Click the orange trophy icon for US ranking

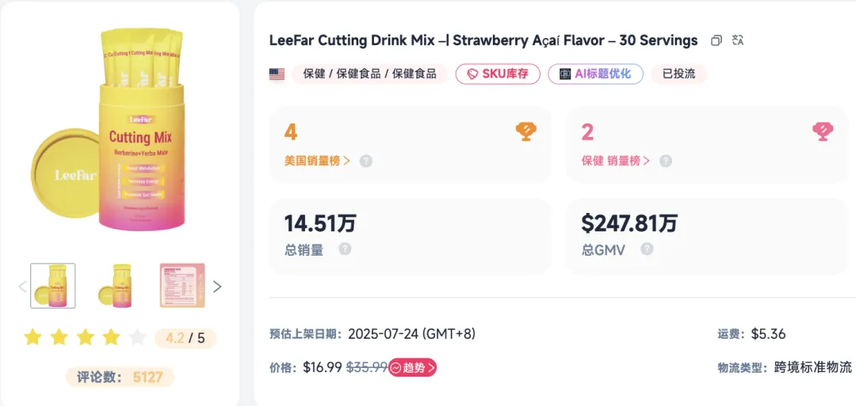tap(525, 131)
